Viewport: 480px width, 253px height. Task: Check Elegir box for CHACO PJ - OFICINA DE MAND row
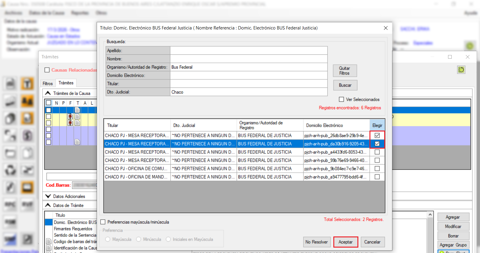(377, 177)
